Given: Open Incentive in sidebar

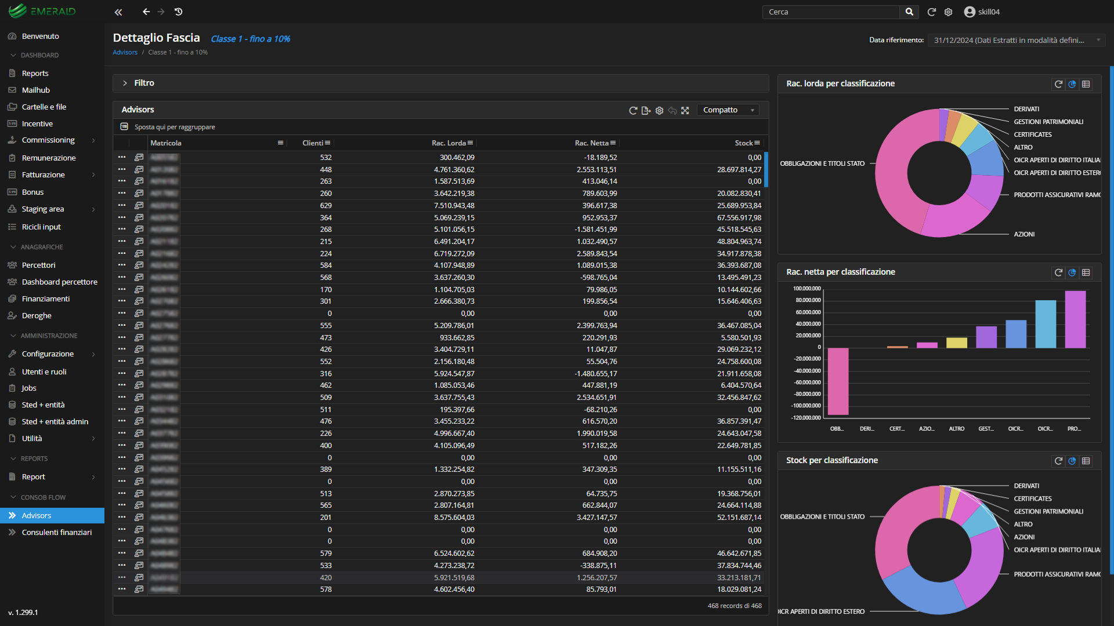Looking at the screenshot, I should [52, 123].
